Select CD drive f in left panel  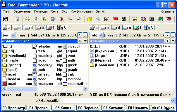[x=51, y=28]
